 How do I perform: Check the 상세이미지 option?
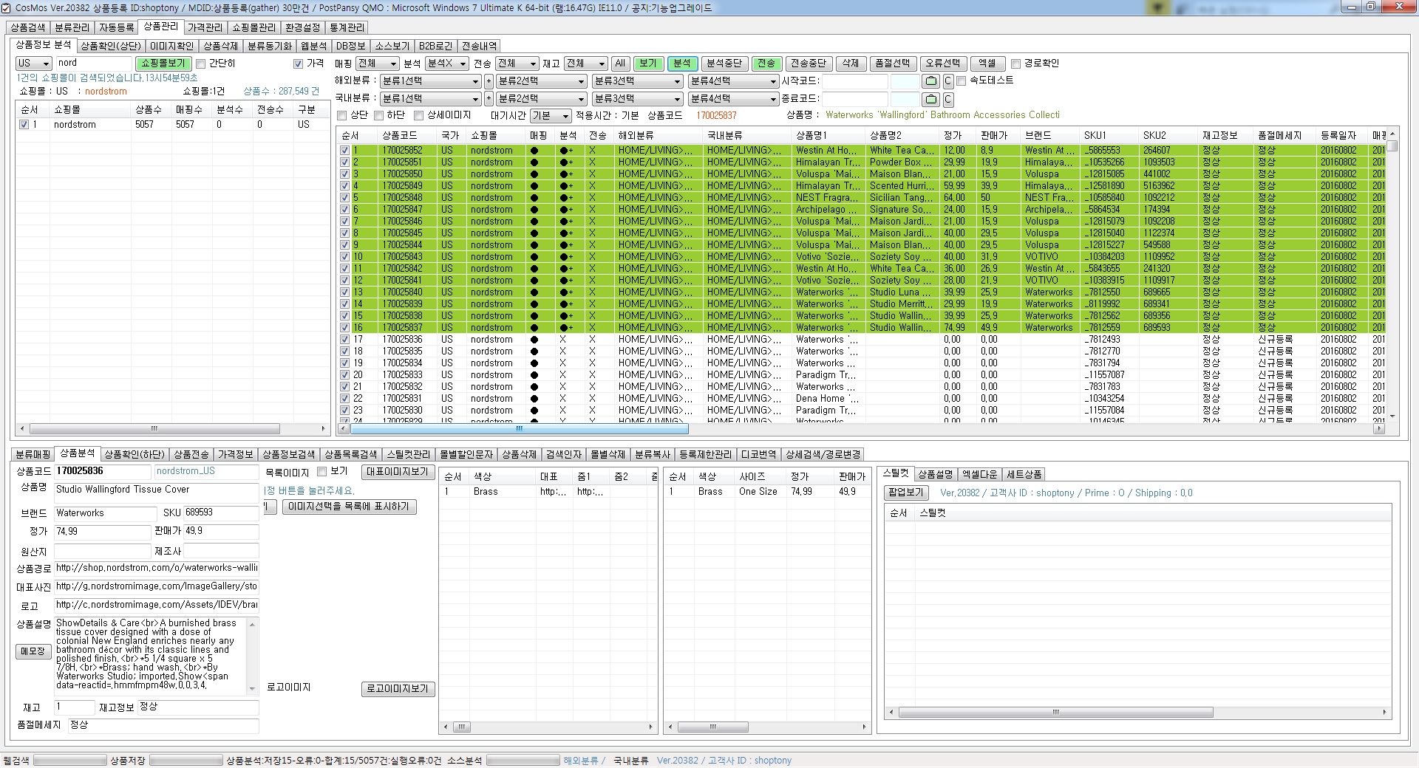(418, 116)
